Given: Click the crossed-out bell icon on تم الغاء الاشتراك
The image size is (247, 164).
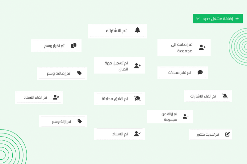Looking at the screenshot, I should 225,96.
